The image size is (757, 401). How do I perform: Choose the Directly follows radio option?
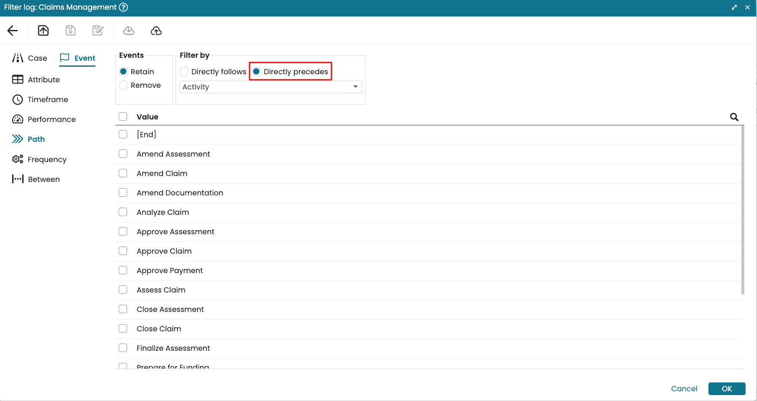pos(185,72)
